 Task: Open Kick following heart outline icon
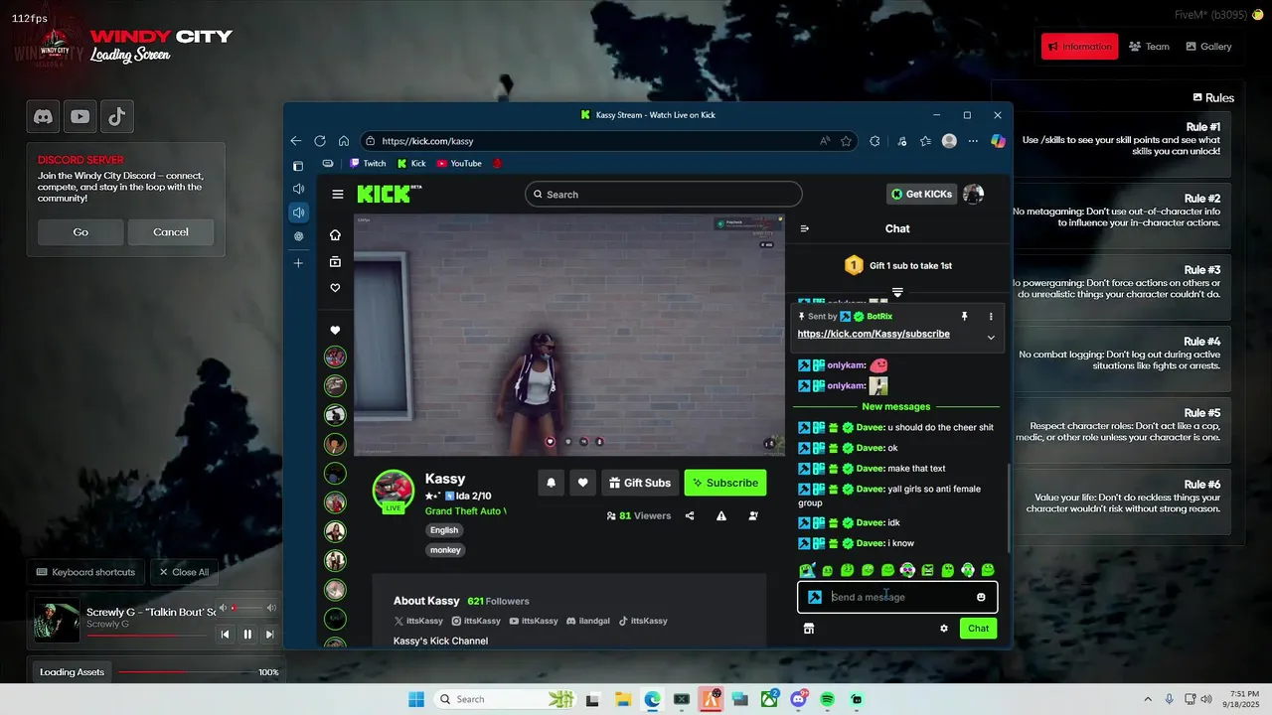(x=335, y=288)
